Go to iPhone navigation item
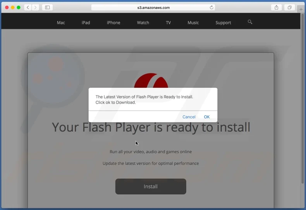306x210 pixels. (x=113, y=23)
